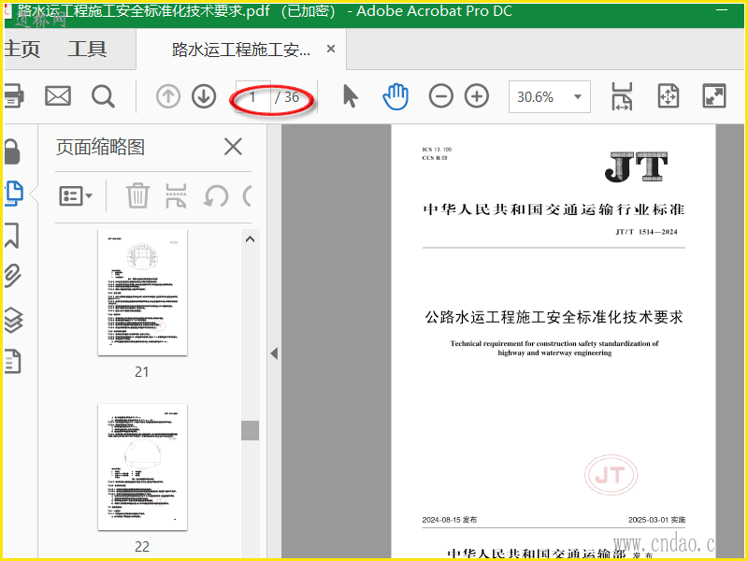Open the Find text magnifier
Screen dimensions: 748x561
[x=103, y=96]
